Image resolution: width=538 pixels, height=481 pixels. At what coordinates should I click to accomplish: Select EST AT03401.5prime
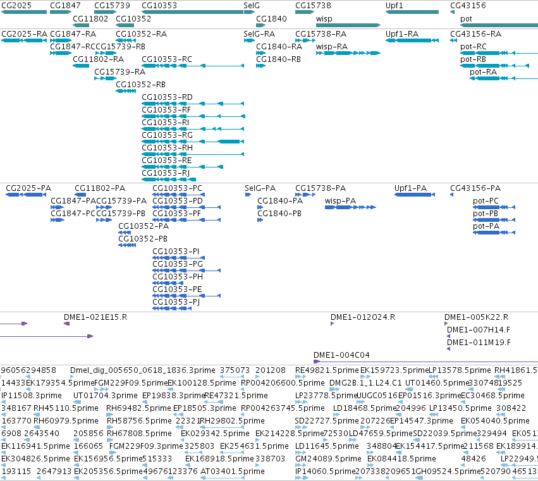(233, 472)
